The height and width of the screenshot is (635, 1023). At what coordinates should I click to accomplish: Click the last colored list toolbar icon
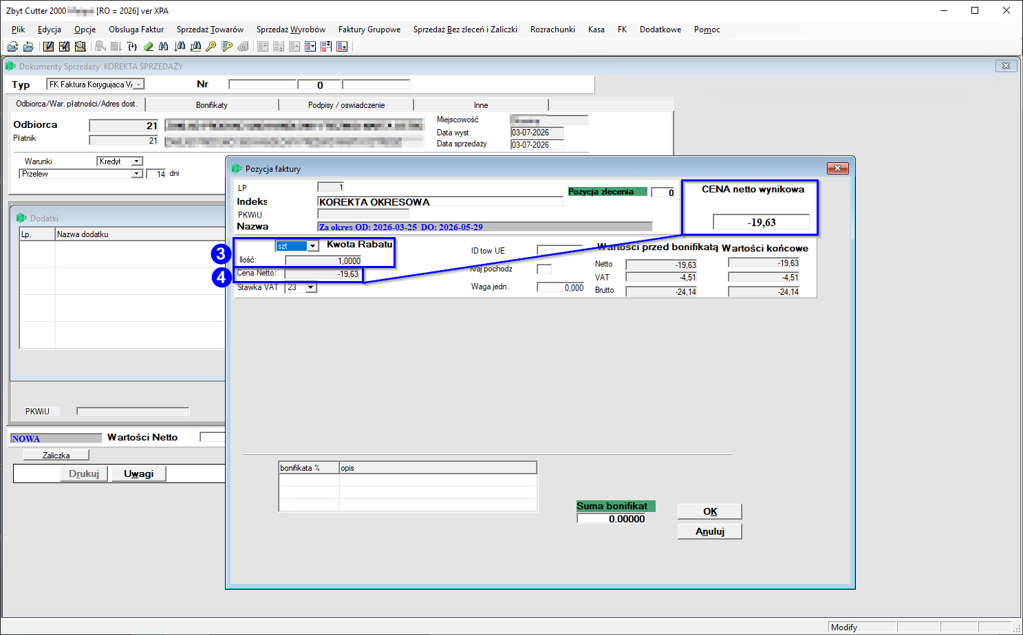pyautogui.click(x=342, y=47)
